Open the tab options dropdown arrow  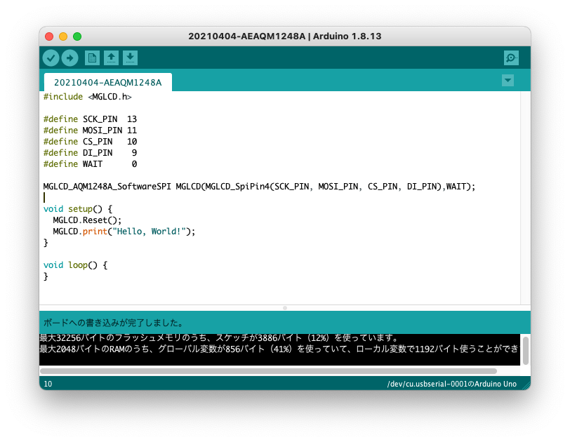coord(508,80)
